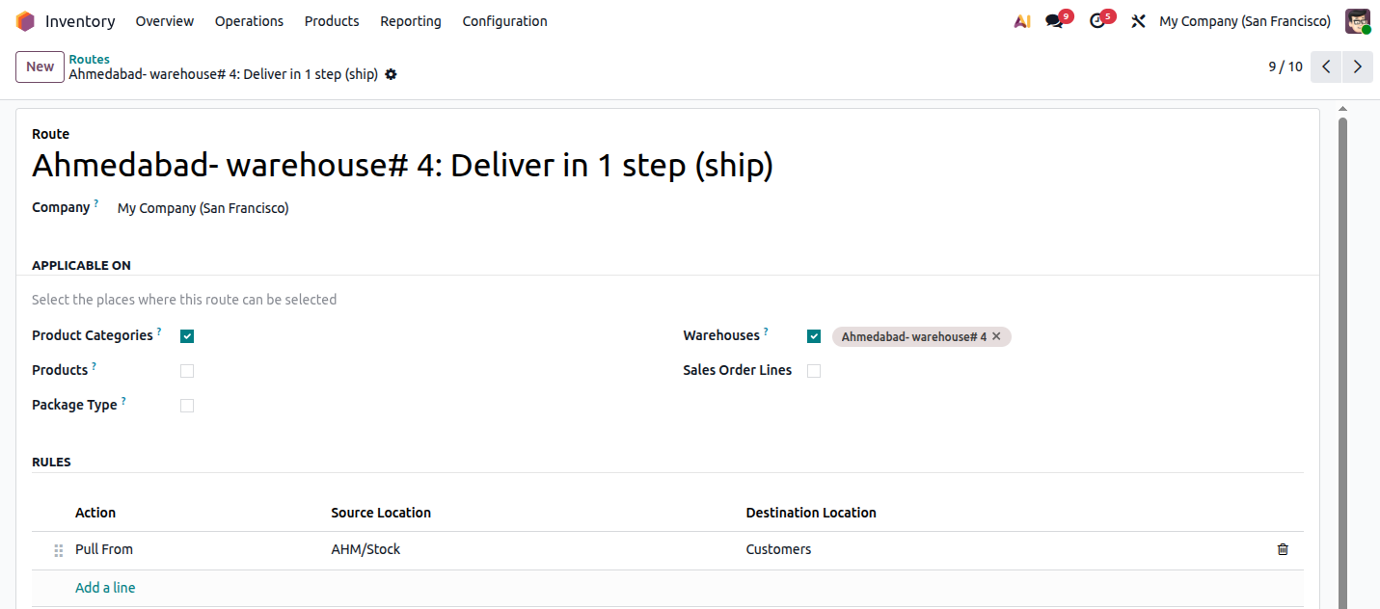Go to the next record arrow
This screenshot has height=609, width=1380.
[x=1358, y=66]
